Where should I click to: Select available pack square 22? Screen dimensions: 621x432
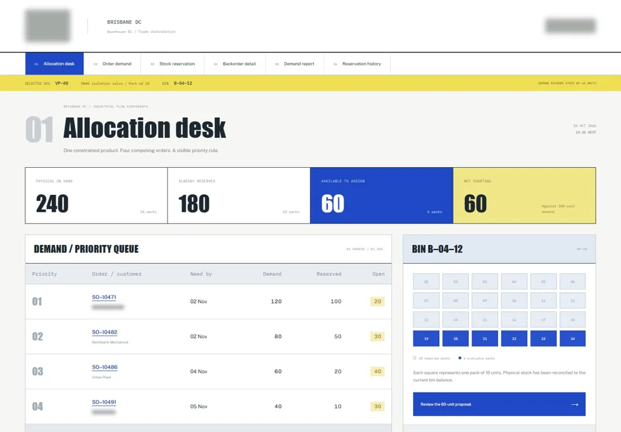point(514,338)
